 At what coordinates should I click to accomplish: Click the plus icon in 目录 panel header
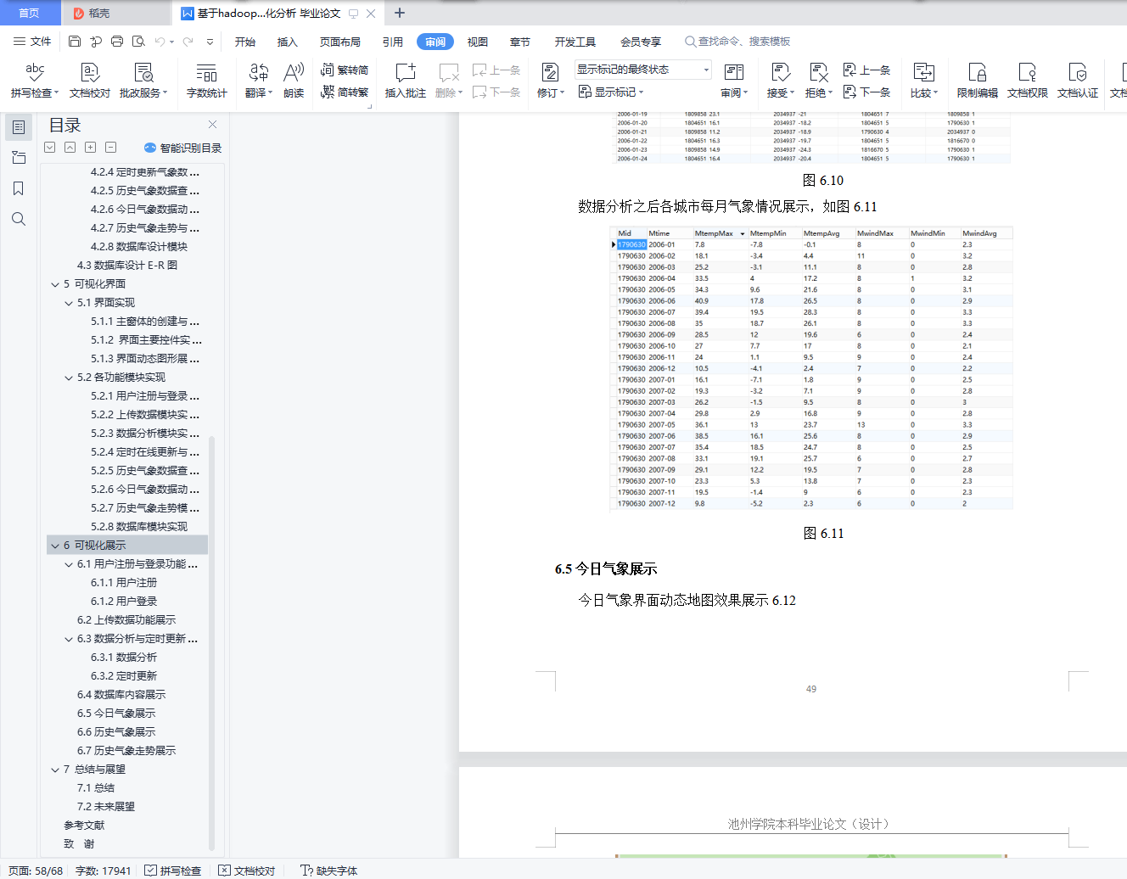90,147
